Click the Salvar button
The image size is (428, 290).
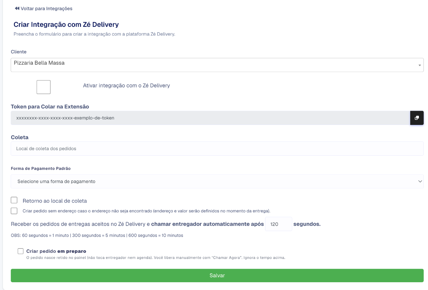217,275
